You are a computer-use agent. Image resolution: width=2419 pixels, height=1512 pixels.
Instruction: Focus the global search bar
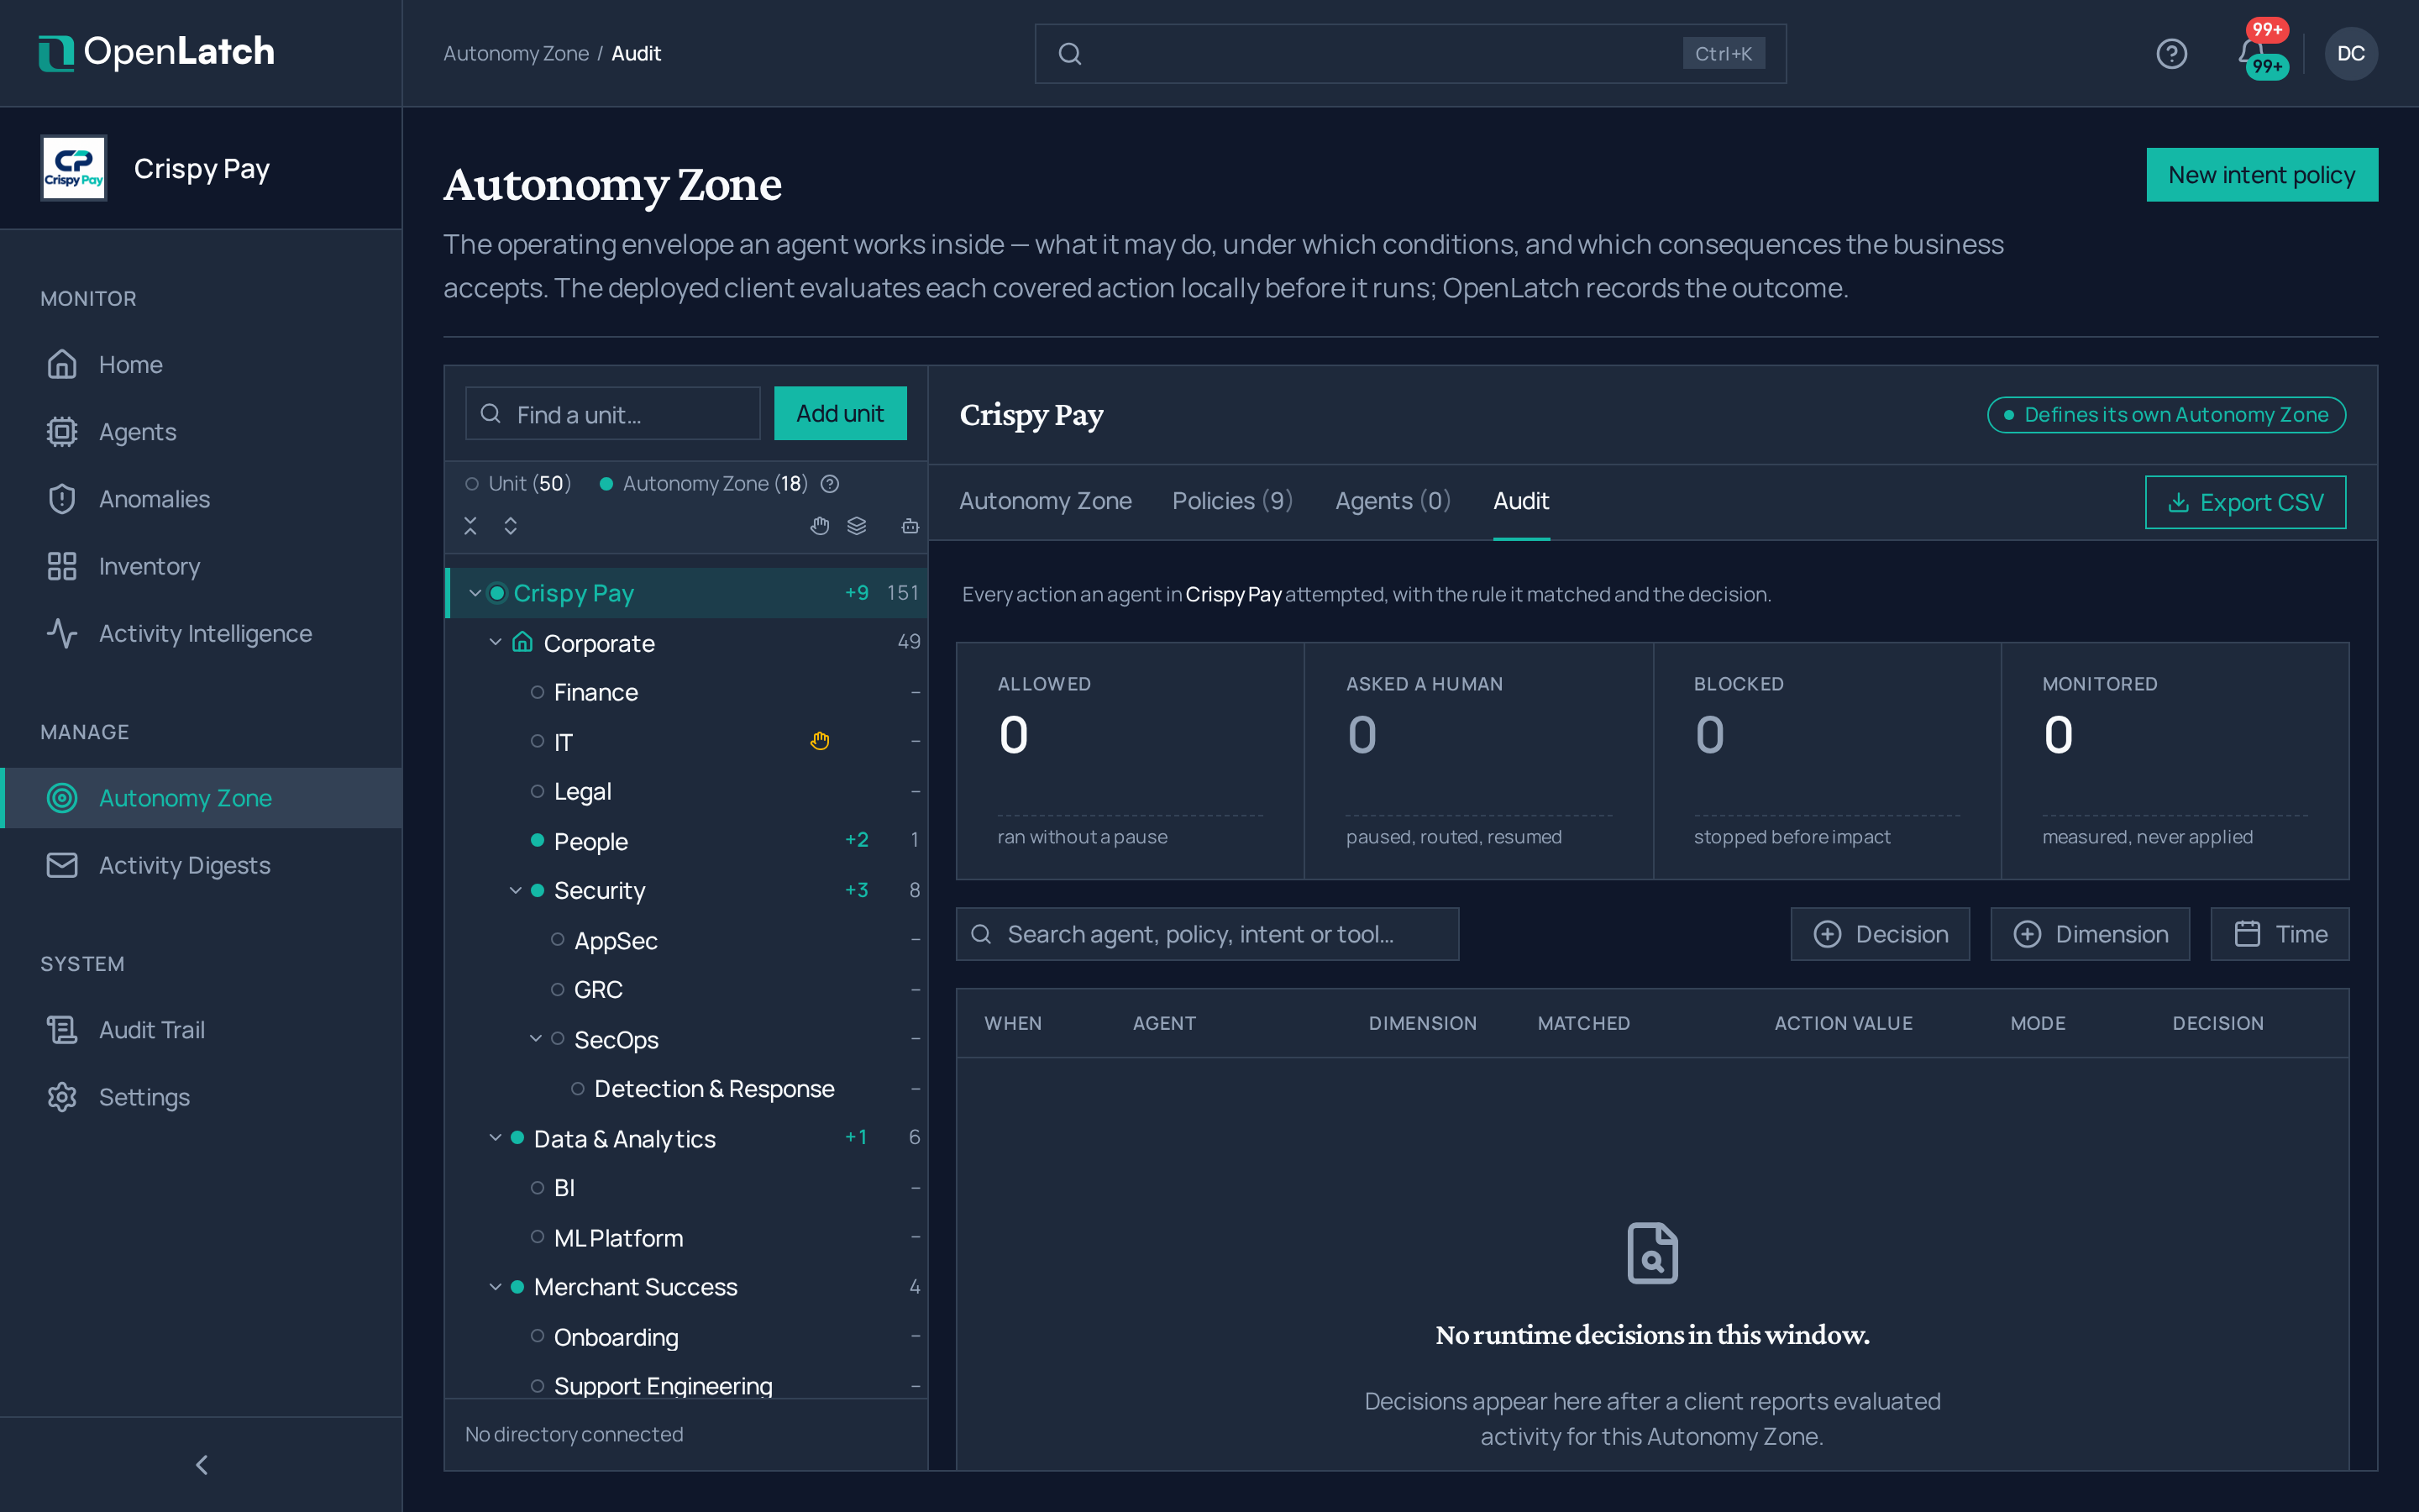[1409, 54]
